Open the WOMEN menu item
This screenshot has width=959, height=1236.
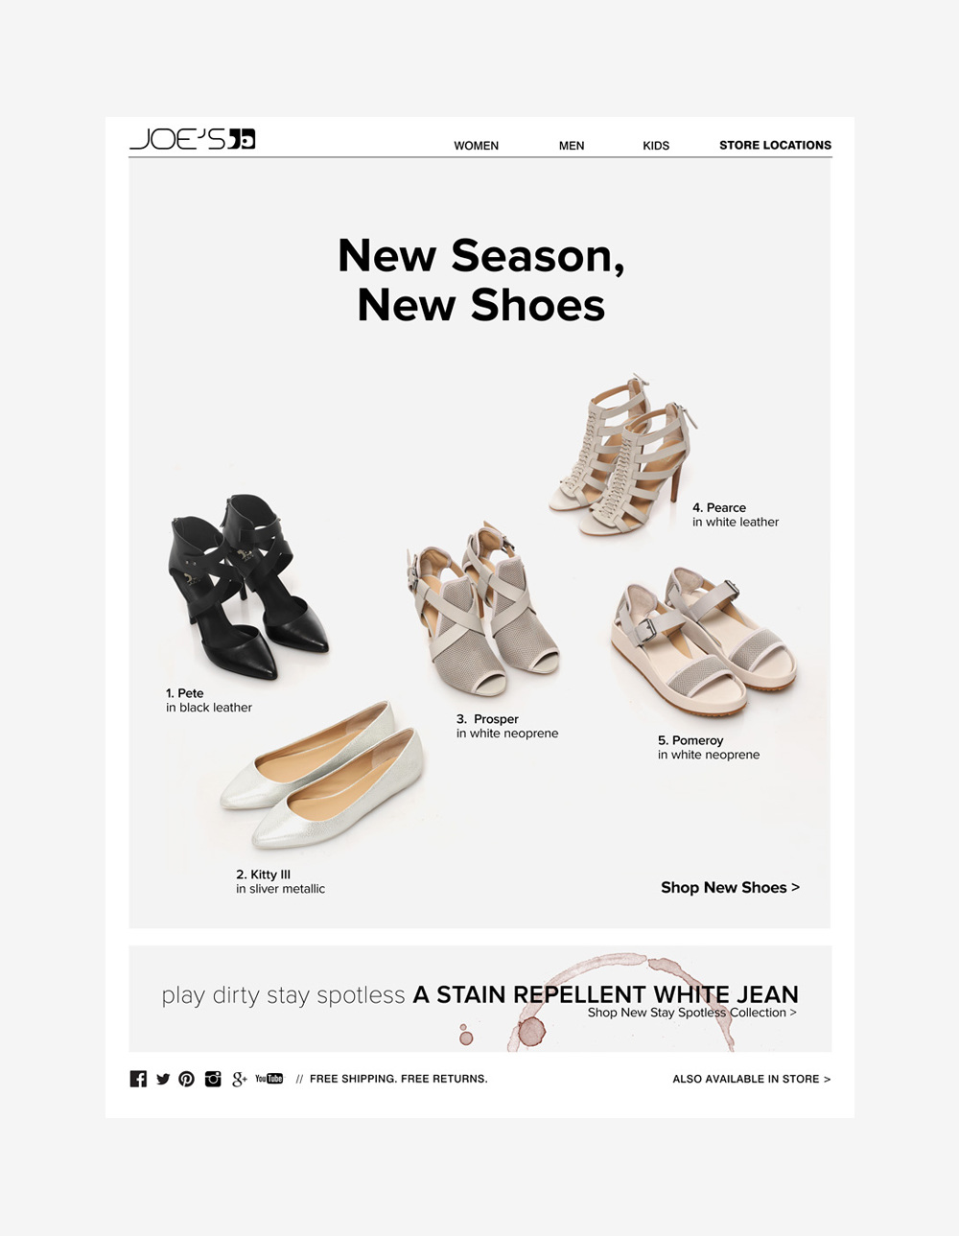click(477, 146)
